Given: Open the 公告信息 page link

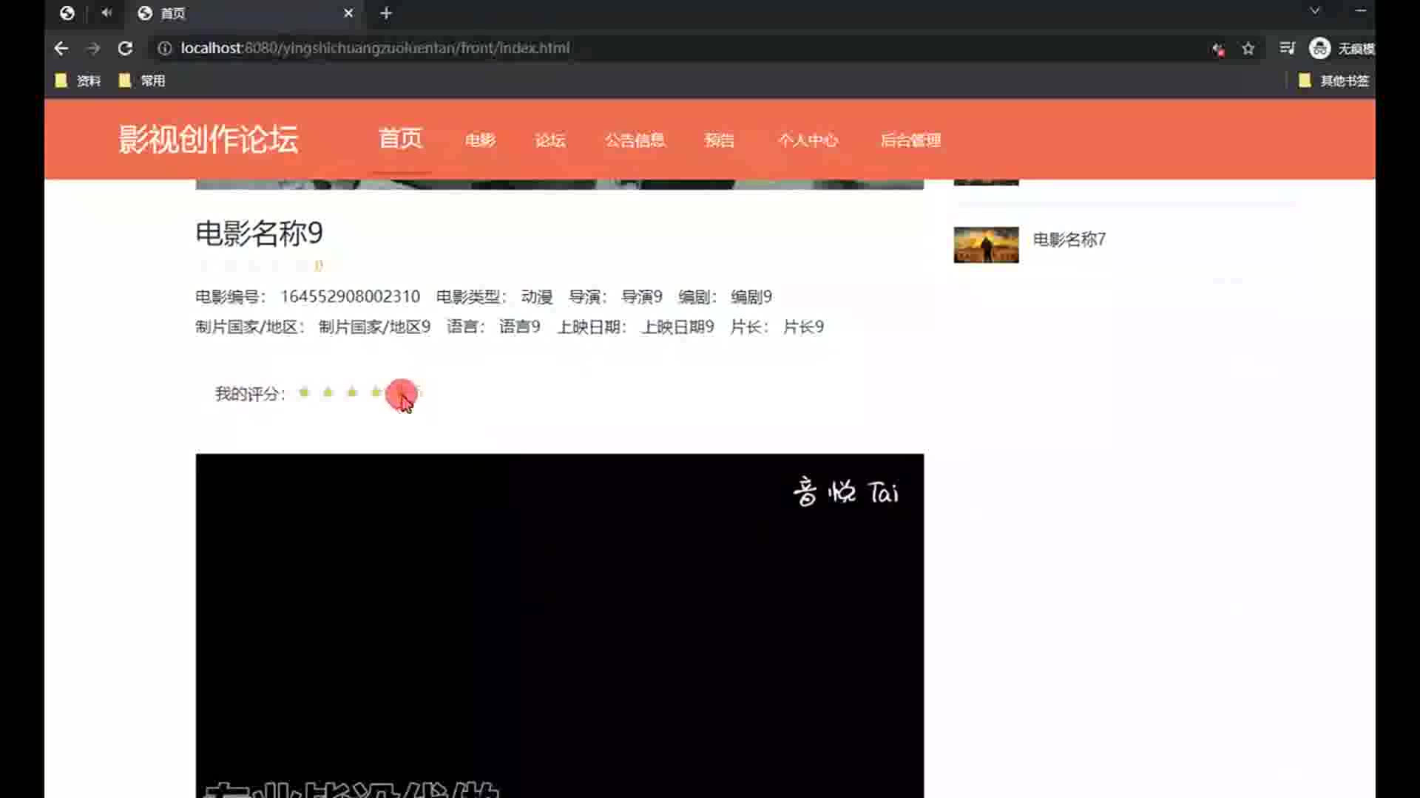Looking at the screenshot, I should [x=635, y=140].
